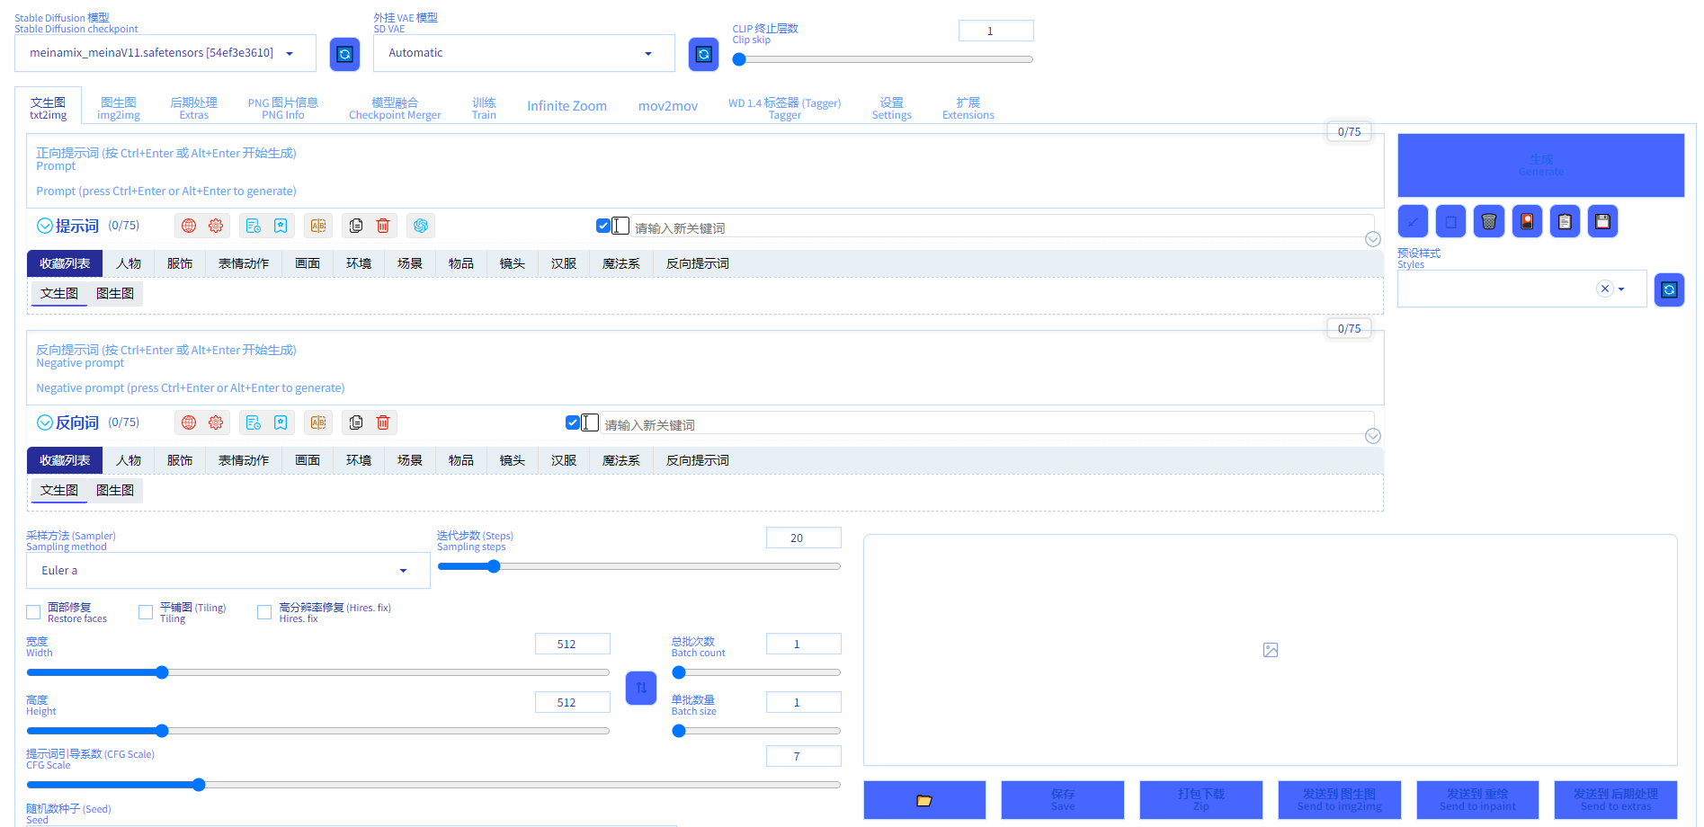Click into the Negative prompt text area
1704x827 pixels.
[705, 369]
